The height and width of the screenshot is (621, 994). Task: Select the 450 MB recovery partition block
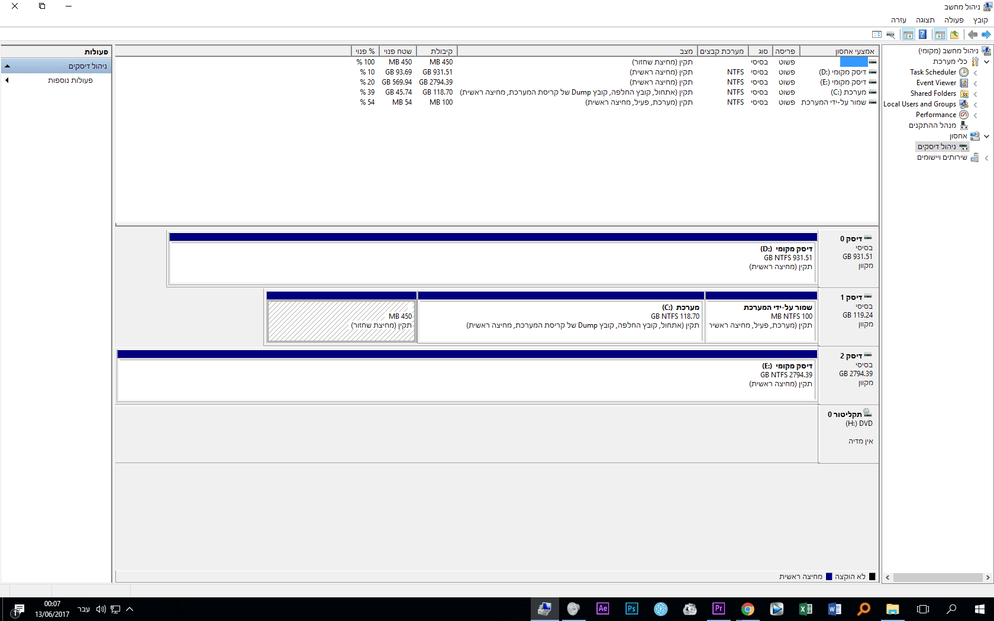click(x=341, y=317)
